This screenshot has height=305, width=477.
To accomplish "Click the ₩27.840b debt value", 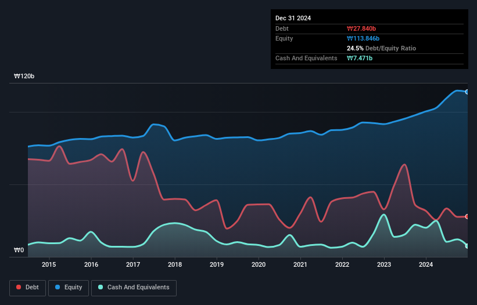I will [361, 28].
